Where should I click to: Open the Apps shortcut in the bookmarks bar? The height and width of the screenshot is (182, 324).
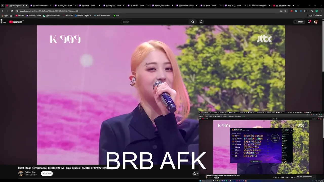pos(5,16)
